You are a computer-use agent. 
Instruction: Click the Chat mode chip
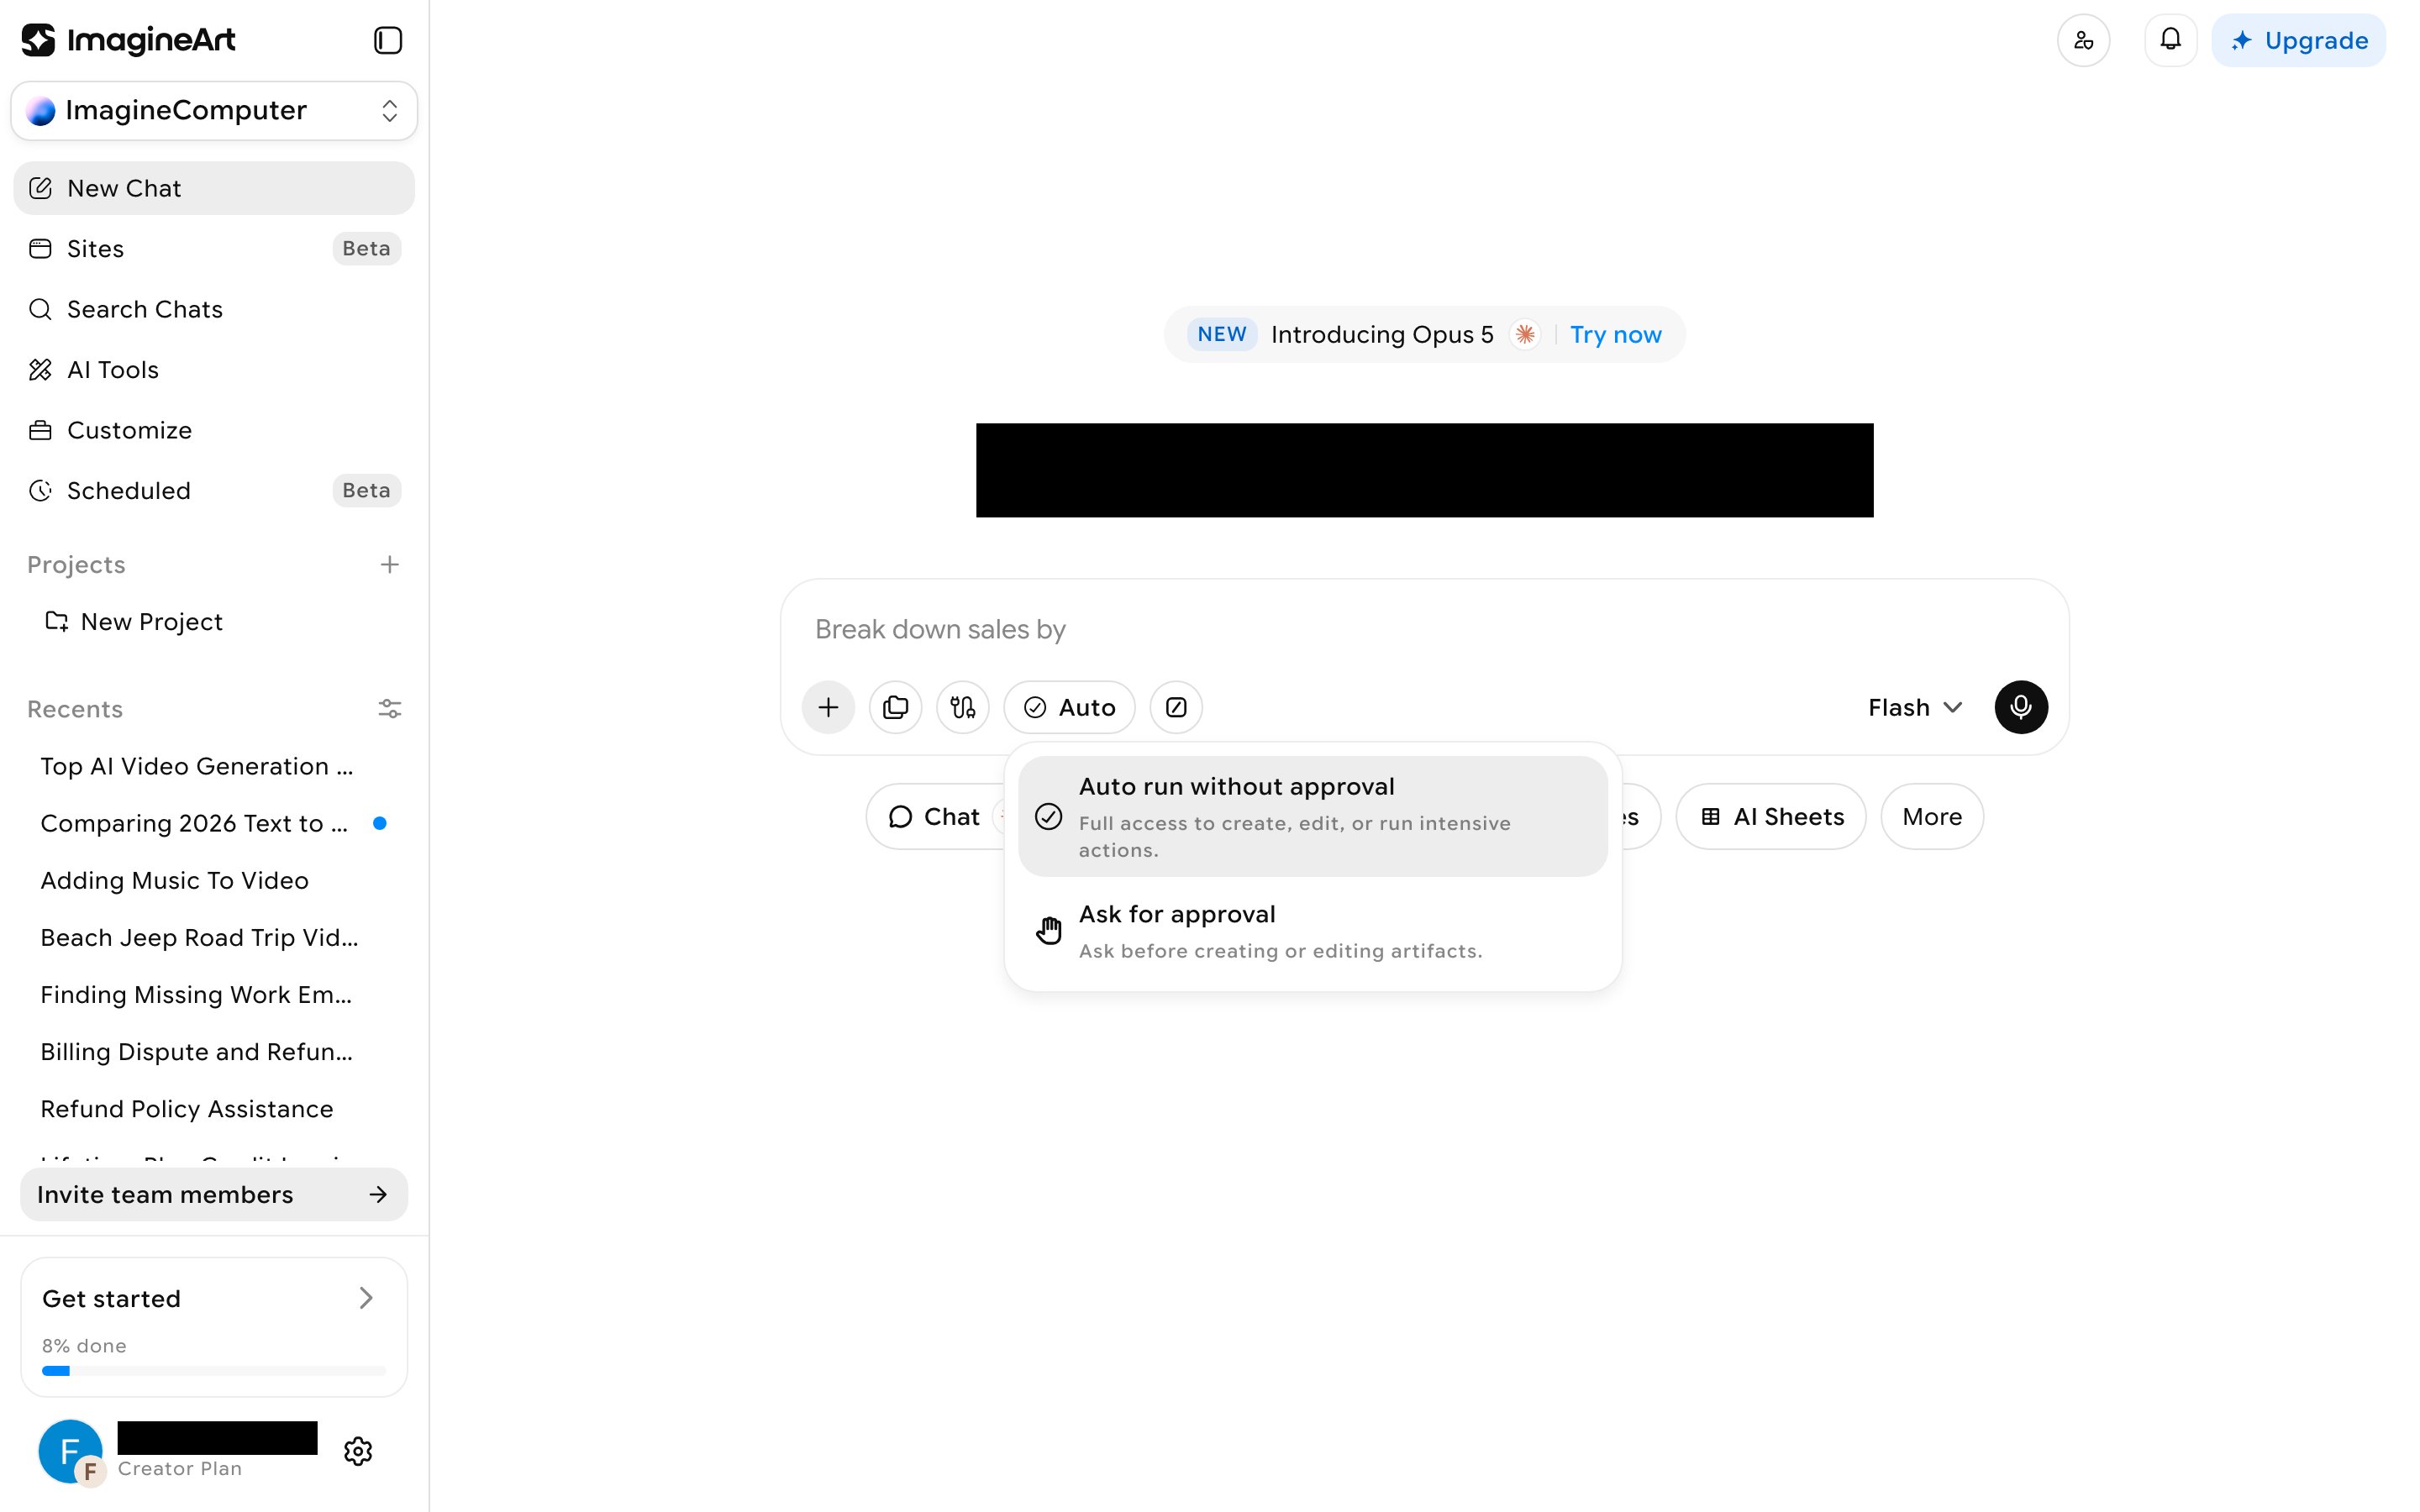point(934,816)
